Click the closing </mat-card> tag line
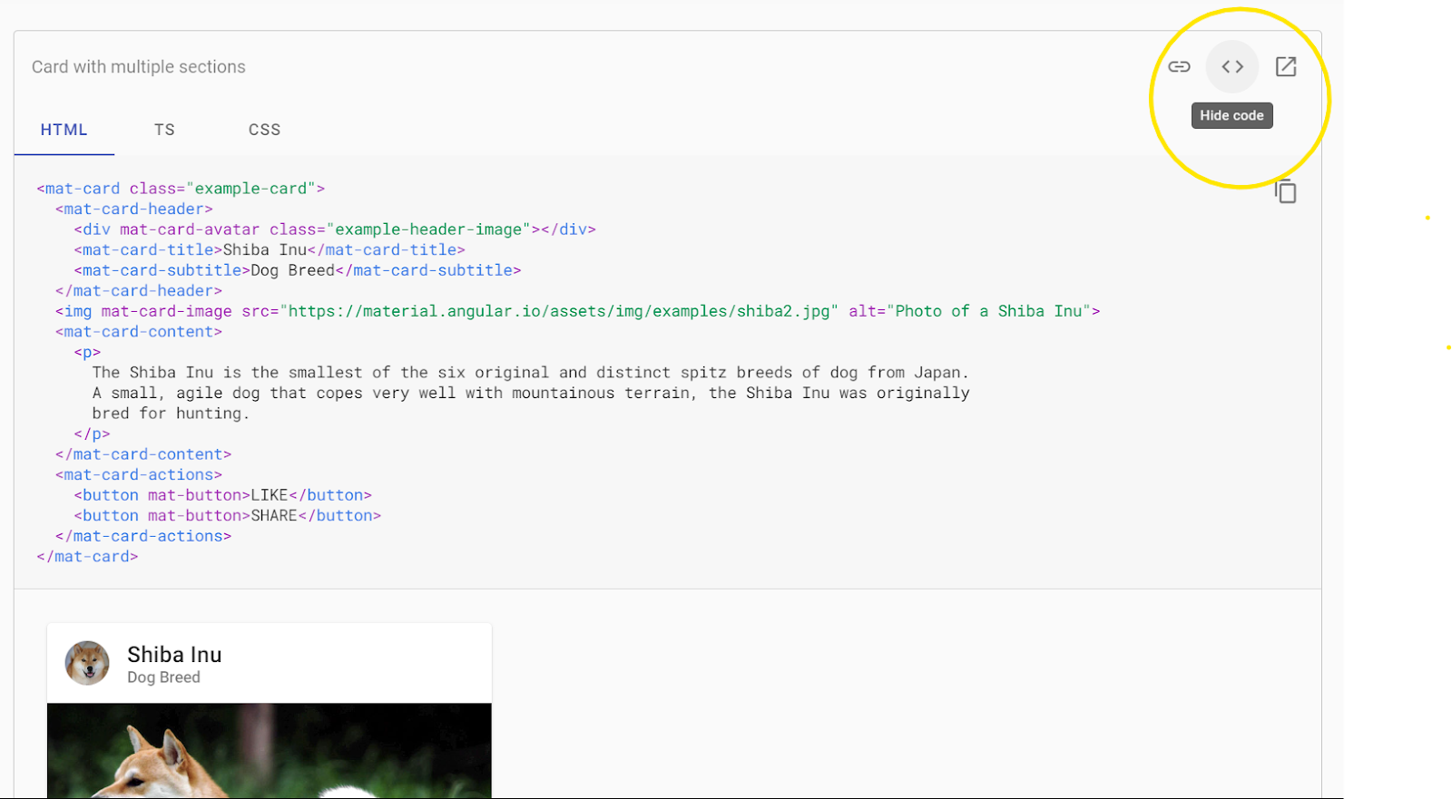This screenshot has width=1452, height=799. click(x=87, y=556)
